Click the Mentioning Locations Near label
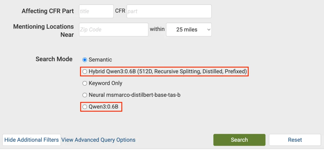This screenshot has height=150, width=324. (43, 30)
